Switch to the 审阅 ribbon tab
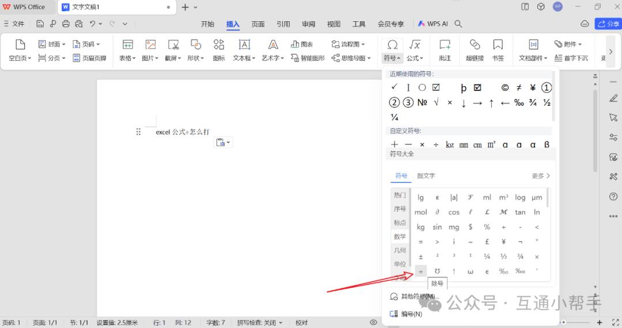This screenshot has width=622, height=328. click(308, 24)
